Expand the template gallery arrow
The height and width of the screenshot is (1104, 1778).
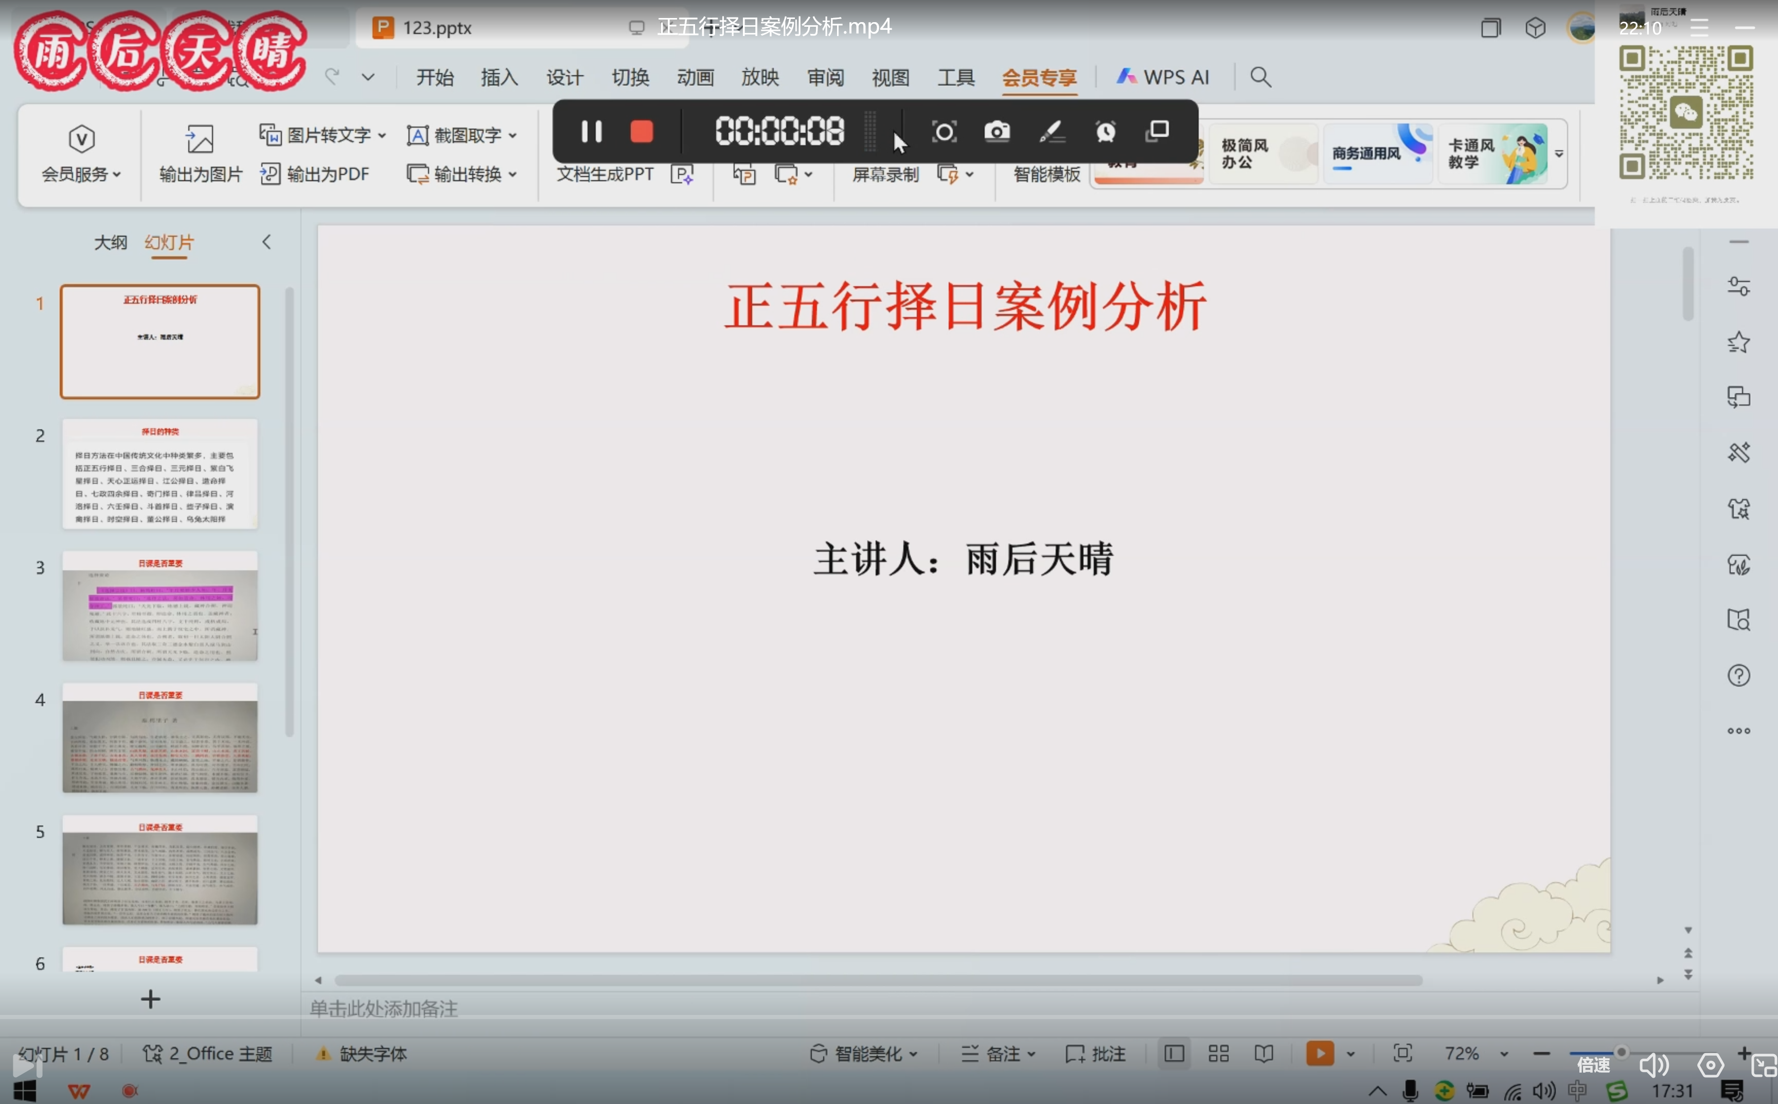pos(1559,153)
